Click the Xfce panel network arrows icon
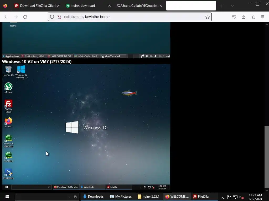Screen dimensions: 269x201 [142, 56]
